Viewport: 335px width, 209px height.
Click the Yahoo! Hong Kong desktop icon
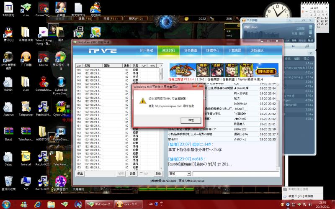[x=44, y=36]
